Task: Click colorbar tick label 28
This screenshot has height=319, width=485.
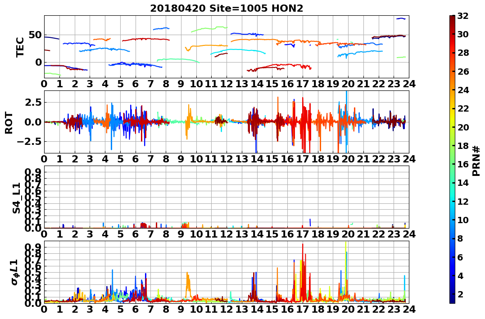Action: [463, 53]
